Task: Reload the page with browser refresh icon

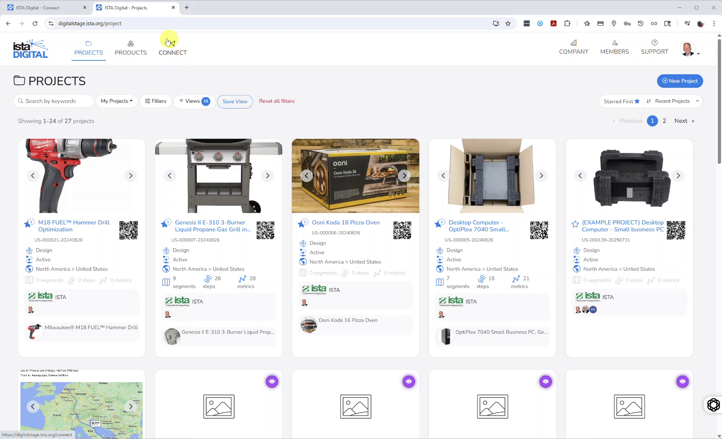Action: 35,24
